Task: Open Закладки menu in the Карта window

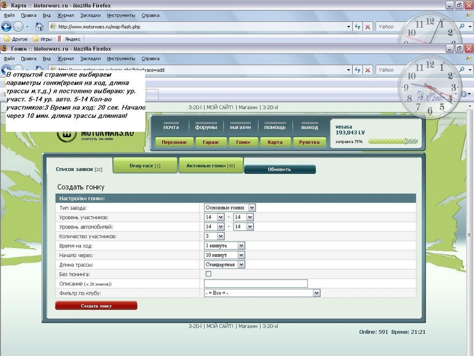Action: (x=90, y=15)
